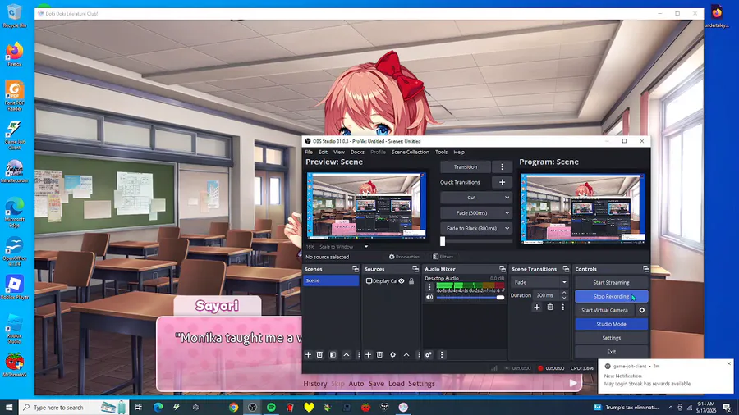Open OBS Settings from Controls
Image resolution: width=739 pixels, height=415 pixels.
(x=611, y=338)
